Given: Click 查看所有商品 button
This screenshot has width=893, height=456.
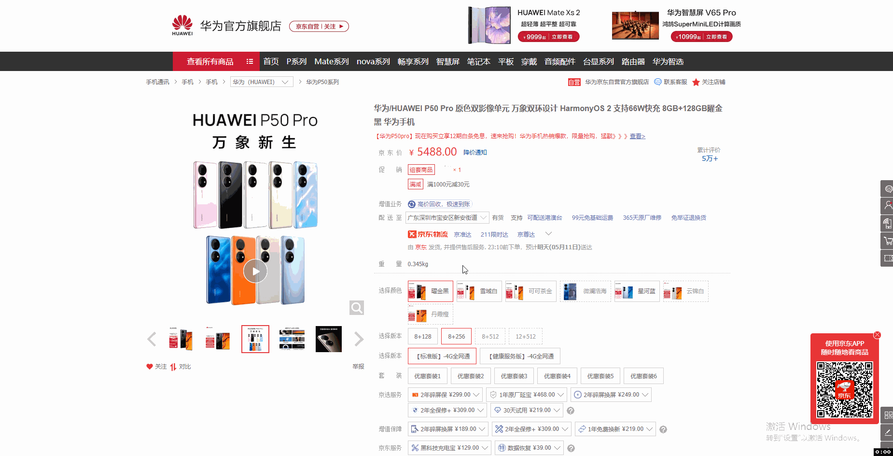Looking at the screenshot, I should click(x=216, y=61).
